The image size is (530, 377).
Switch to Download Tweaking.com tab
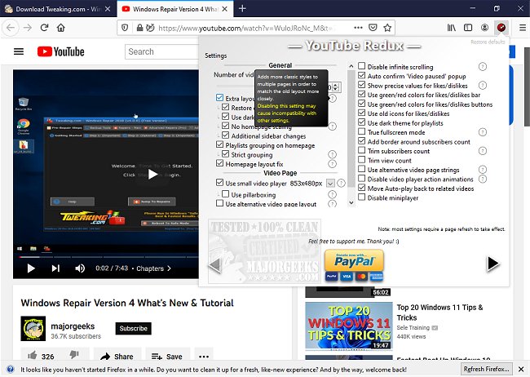click(57, 9)
